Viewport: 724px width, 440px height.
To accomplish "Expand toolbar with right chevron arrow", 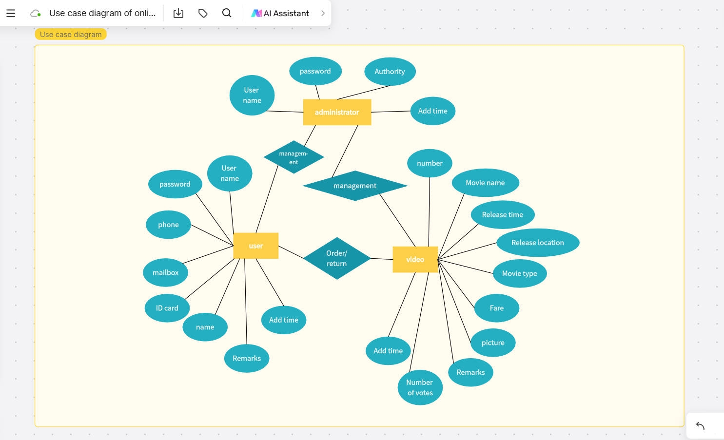I will (323, 13).
